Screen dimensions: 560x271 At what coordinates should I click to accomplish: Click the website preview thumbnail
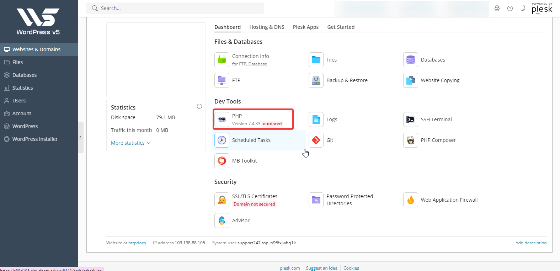tap(156, 60)
